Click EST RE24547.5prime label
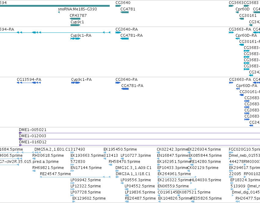Viewport: 260px width, 203px height. [55, 174]
